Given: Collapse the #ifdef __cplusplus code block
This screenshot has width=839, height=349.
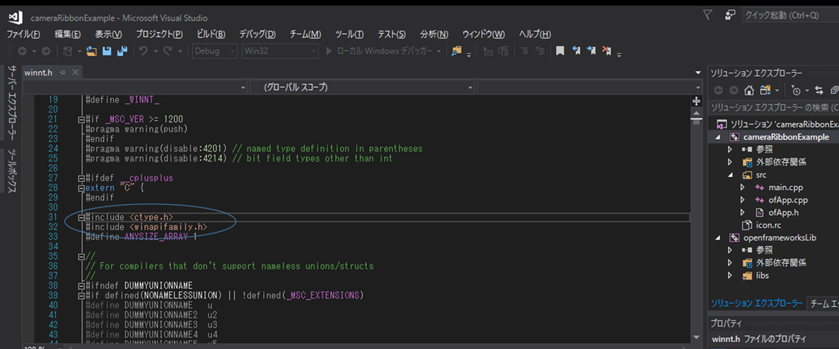Looking at the screenshot, I should pyautogui.click(x=82, y=178).
